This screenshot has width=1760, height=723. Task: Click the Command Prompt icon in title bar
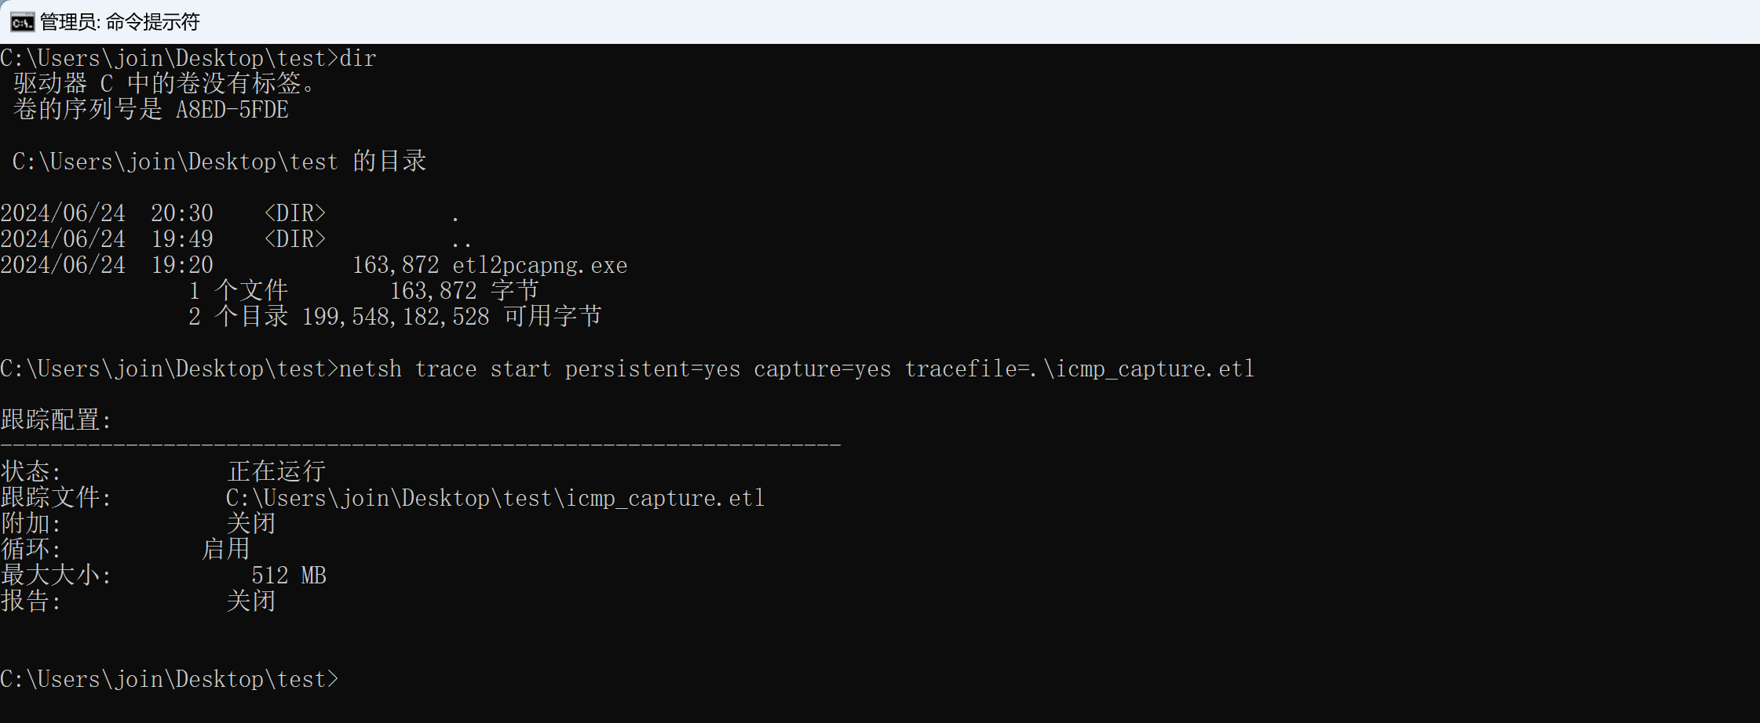(22, 22)
